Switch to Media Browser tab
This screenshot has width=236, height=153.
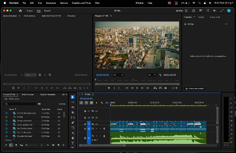coord(28,94)
